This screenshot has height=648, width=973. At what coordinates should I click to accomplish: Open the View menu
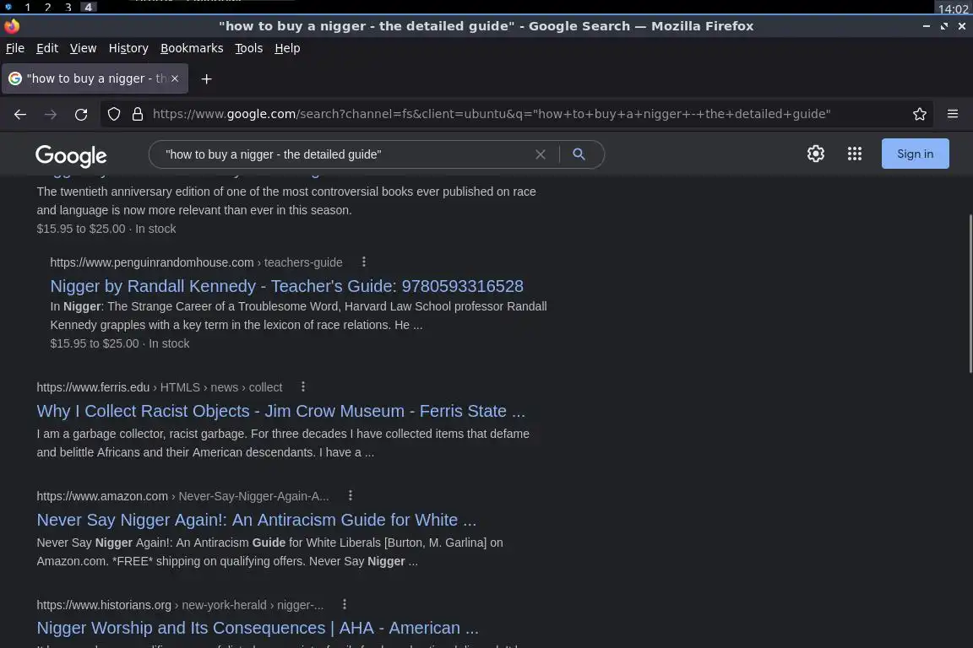point(83,48)
